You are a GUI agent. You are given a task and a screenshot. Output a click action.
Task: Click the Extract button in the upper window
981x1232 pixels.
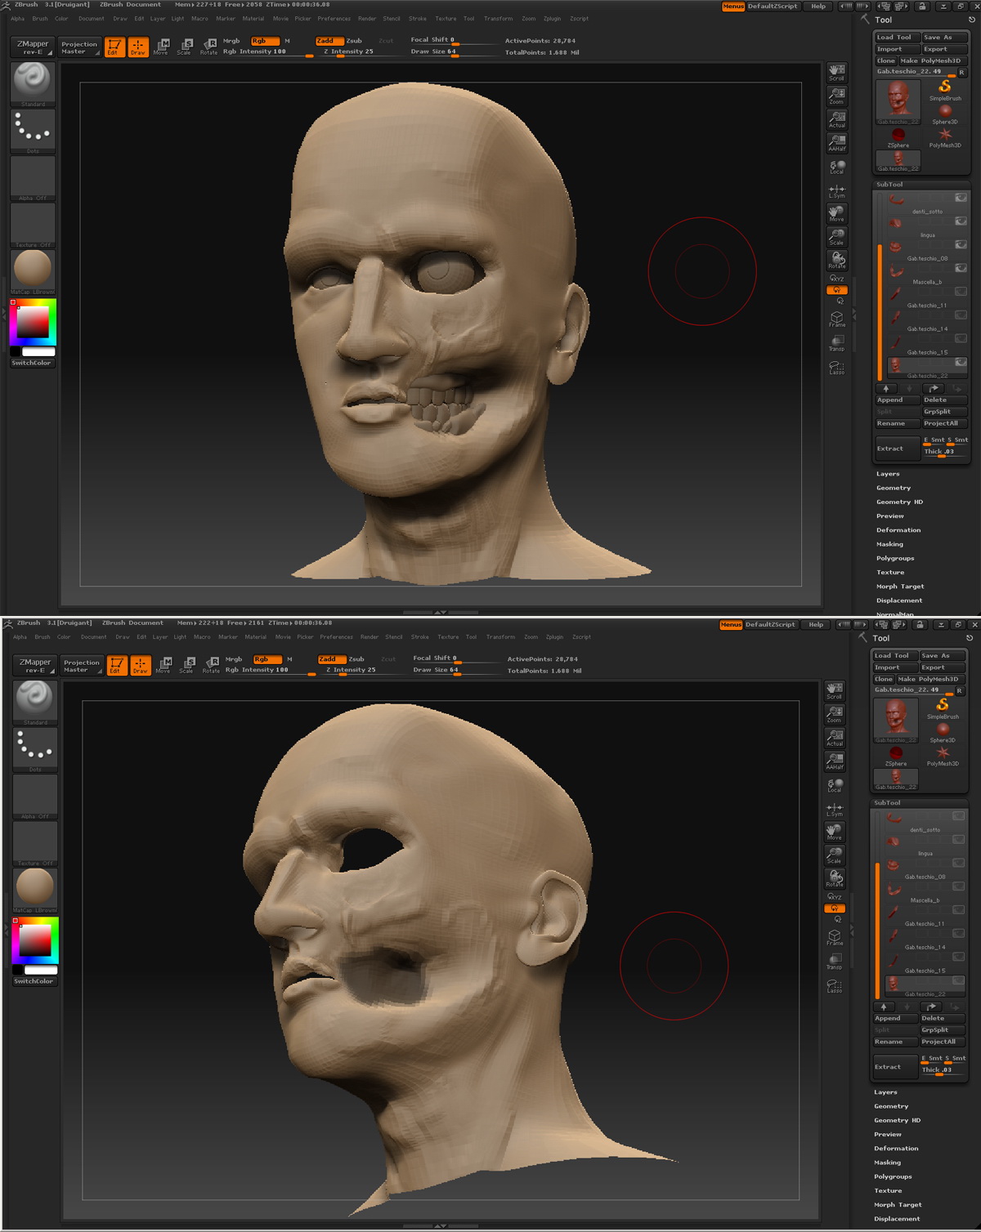pyautogui.click(x=897, y=448)
